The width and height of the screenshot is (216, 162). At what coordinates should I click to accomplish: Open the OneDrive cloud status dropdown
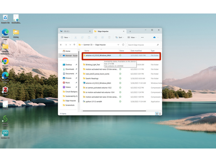click(156, 37)
